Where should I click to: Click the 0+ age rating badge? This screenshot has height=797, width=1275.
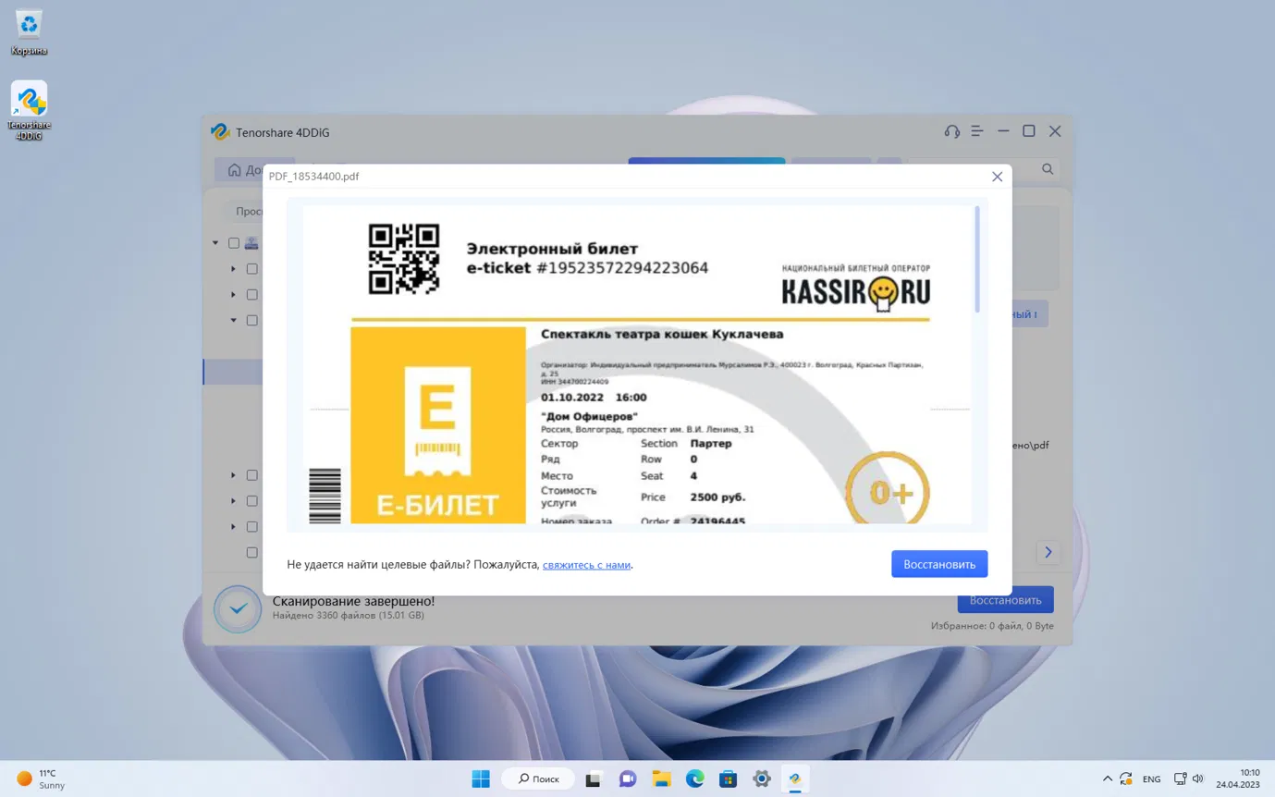point(888,492)
